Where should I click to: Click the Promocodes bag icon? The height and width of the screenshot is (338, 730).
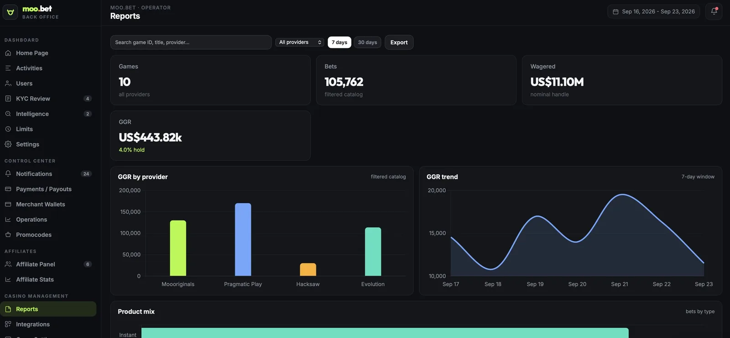[8, 235]
